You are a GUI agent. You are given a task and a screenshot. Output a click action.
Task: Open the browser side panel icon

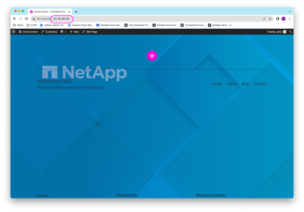(x=278, y=19)
